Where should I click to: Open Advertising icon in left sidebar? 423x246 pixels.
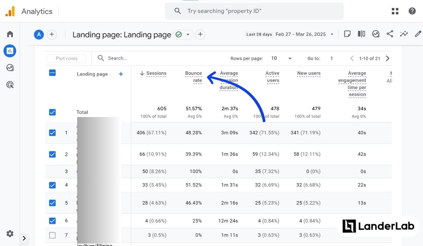[x=10, y=84]
